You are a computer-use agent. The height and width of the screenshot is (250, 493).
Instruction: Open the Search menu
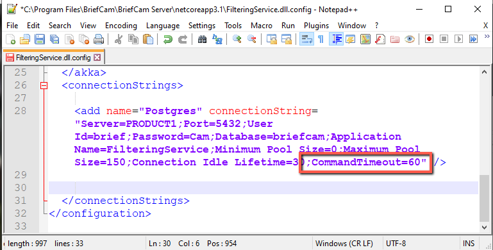point(60,26)
